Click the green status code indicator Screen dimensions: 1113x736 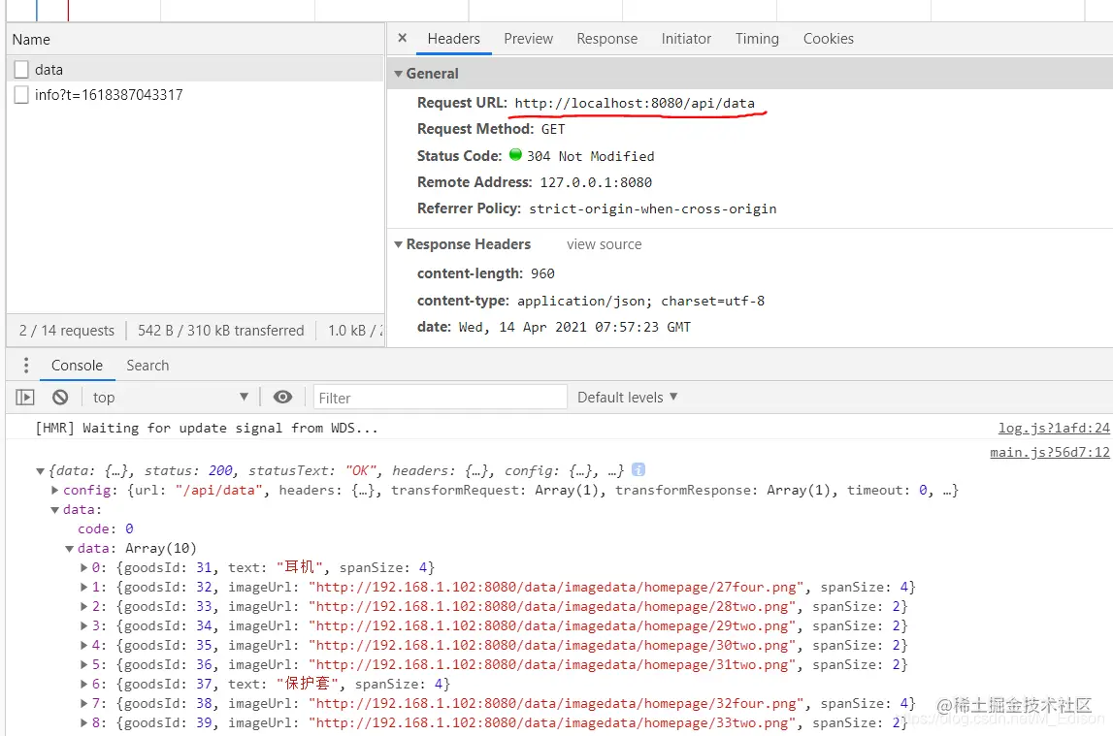515,154
